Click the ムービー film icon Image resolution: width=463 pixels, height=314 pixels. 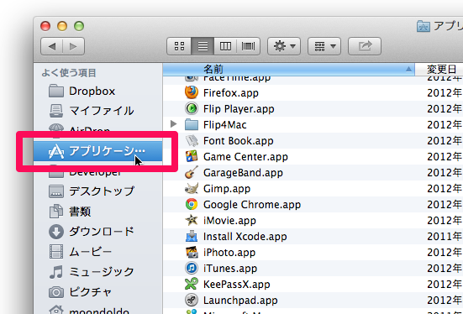pos(56,252)
